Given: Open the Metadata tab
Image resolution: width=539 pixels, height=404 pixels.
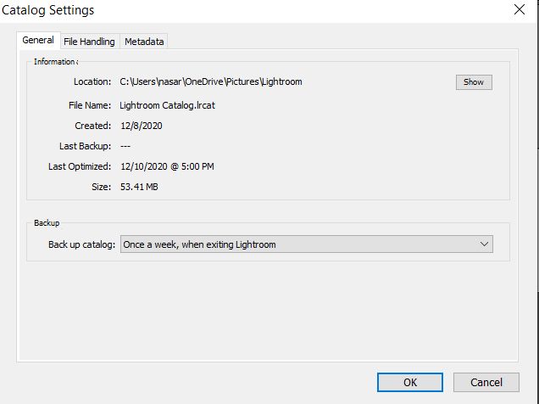Looking at the screenshot, I should (x=144, y=42).
